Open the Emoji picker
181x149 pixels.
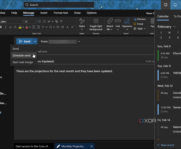(x=138, y=24)
